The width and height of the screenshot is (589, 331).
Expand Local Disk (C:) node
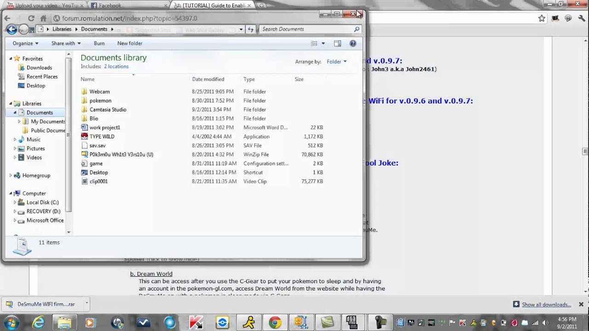[15, 202]
